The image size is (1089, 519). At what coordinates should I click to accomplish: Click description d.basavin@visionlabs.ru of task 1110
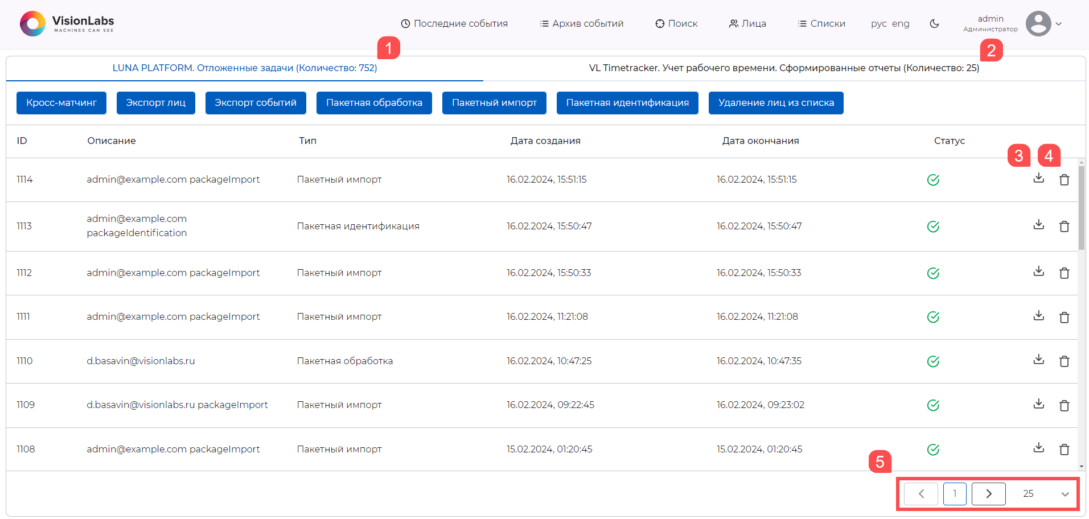coord(141,361)
